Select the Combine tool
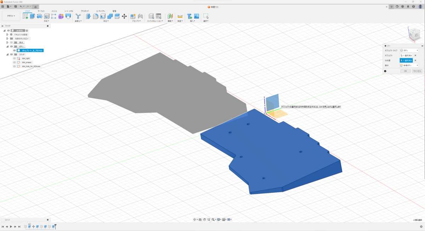Viewport: 425px width, 231px height. point(110,16)
